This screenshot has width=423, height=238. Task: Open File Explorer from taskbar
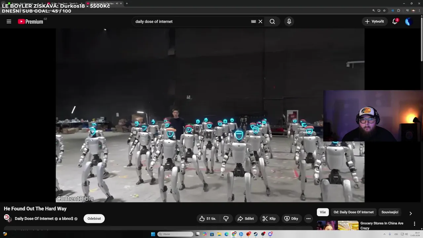pos(219,234)
